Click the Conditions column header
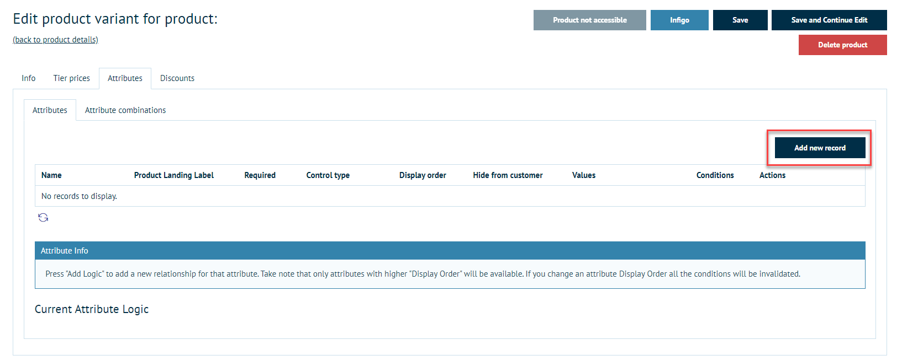 [715, 175]
